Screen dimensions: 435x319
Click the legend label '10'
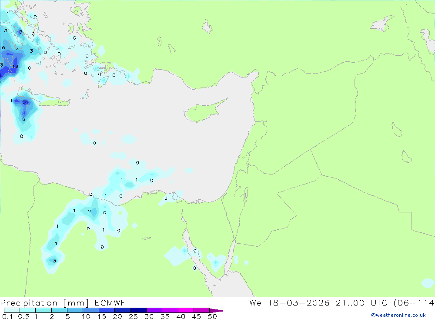[x=86, y=316]
